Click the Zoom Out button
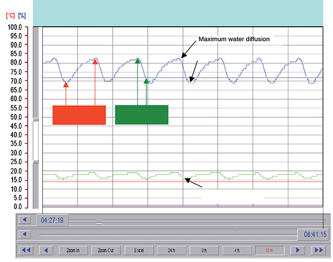333x262 pixels. [106, 250]
